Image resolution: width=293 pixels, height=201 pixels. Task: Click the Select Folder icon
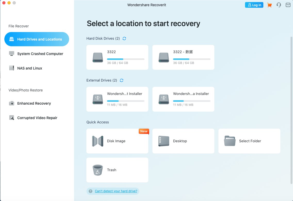pos(230,141)
